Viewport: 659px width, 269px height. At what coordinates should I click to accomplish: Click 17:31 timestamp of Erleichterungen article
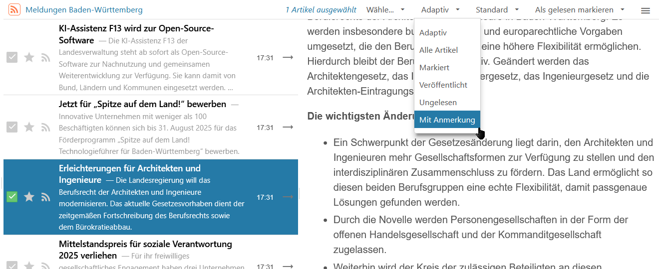point(265,197)
